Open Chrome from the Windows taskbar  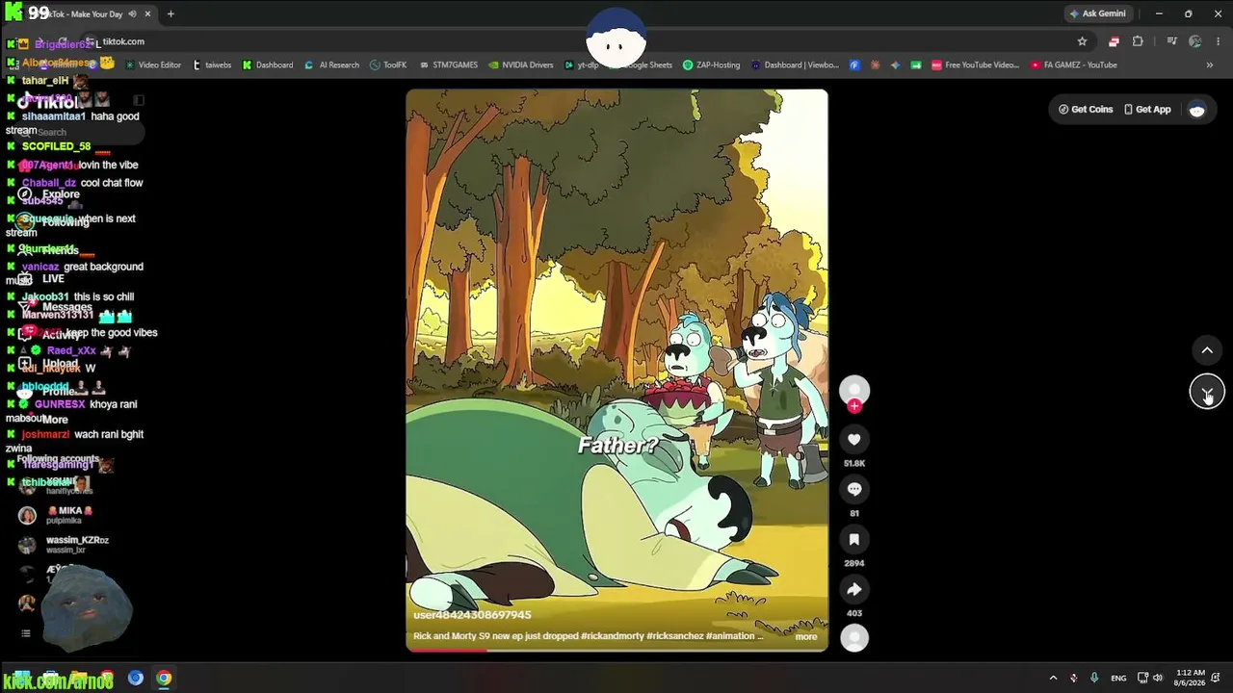click(x=164, y=678)
